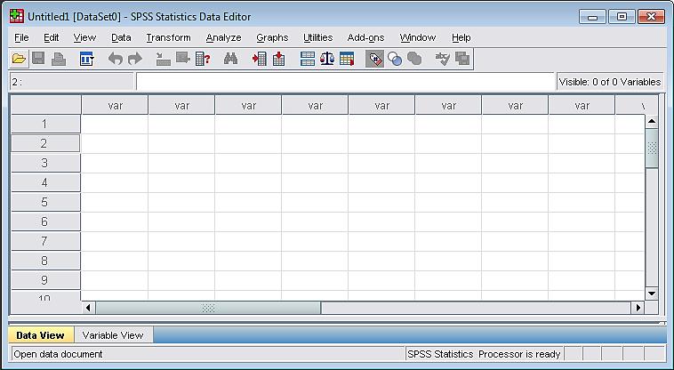
Task: Open the Transform menu
Action: (x=169, y=38)
